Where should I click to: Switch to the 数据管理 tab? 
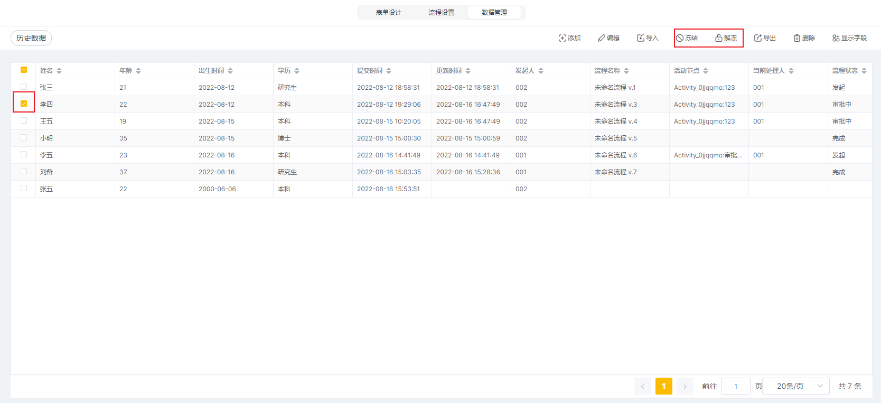(x=494, y=13)
